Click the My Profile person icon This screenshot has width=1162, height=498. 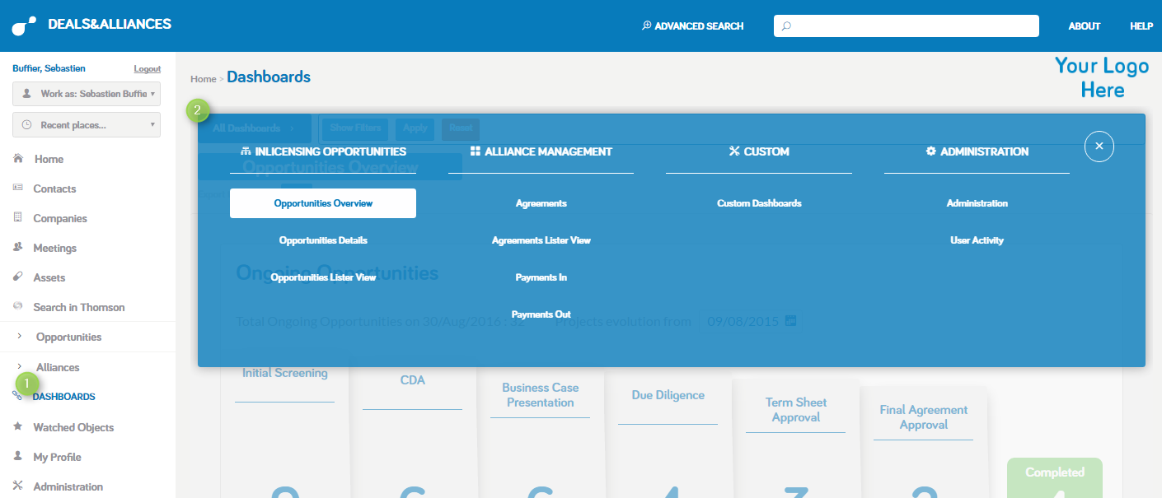[x=18, y=456]
